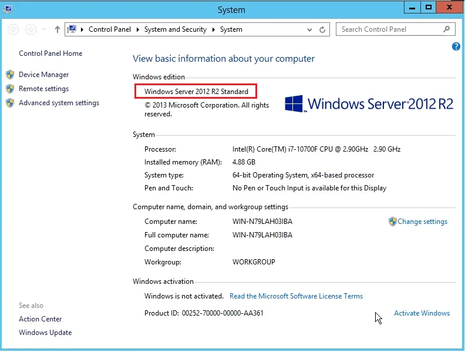Minimize the System window

tap(412, 8)
